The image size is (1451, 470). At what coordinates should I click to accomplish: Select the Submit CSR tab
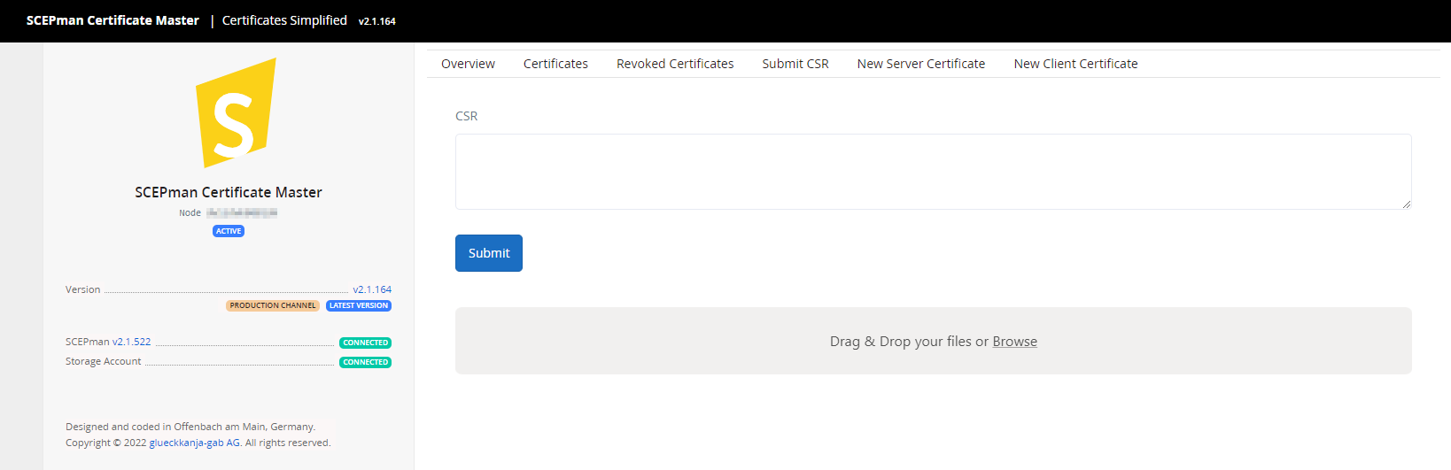point(795,64)
